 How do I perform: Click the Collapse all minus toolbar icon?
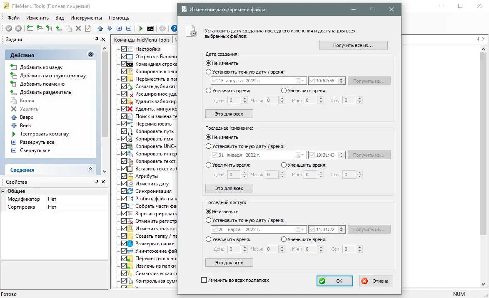pos(129,28)
